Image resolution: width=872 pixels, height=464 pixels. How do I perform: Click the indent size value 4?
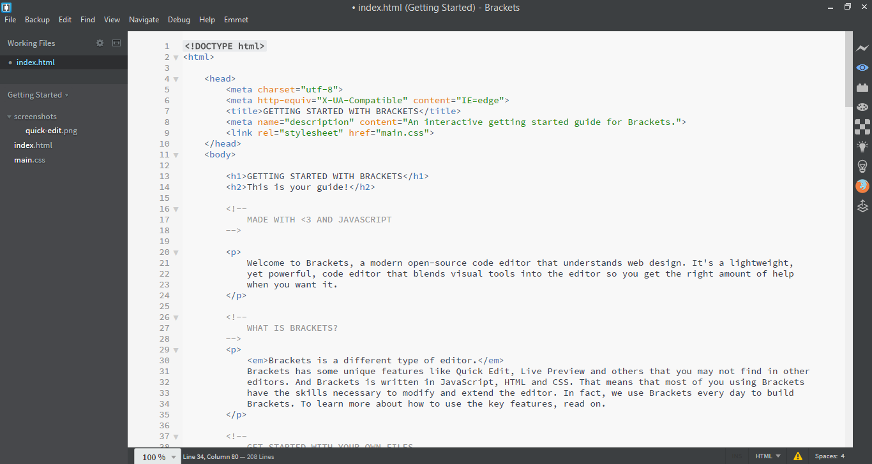coord(843,456)
